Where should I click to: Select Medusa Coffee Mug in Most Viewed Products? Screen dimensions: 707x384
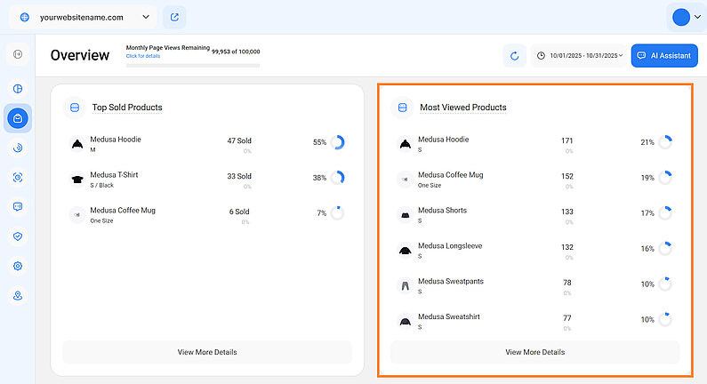click(x=450, y=175)
